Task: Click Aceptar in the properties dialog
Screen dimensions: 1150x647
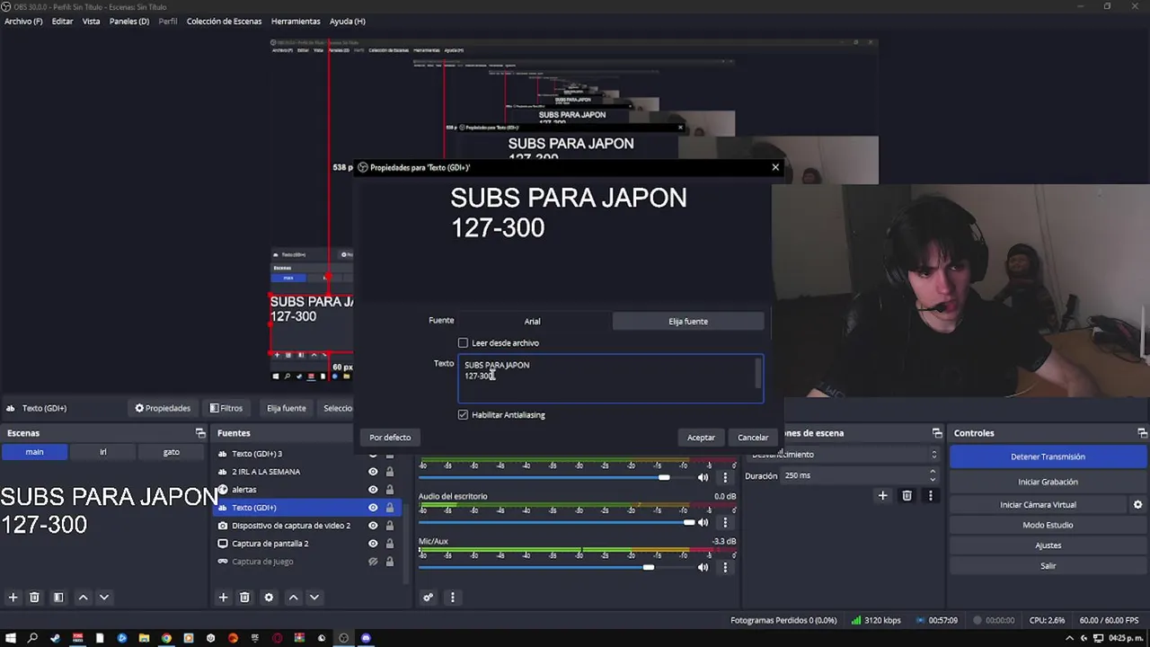Action: point(701,438)
